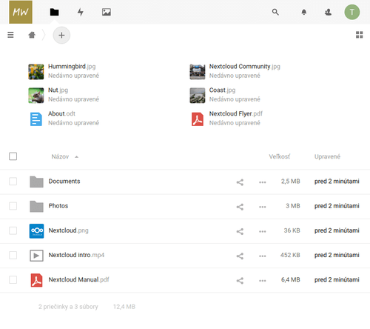
Task: Open the Nextcloud.png file
Action: (x=68, y=230)
